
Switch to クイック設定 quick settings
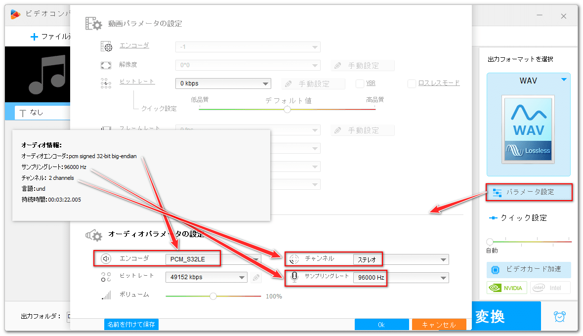(524, 217)
